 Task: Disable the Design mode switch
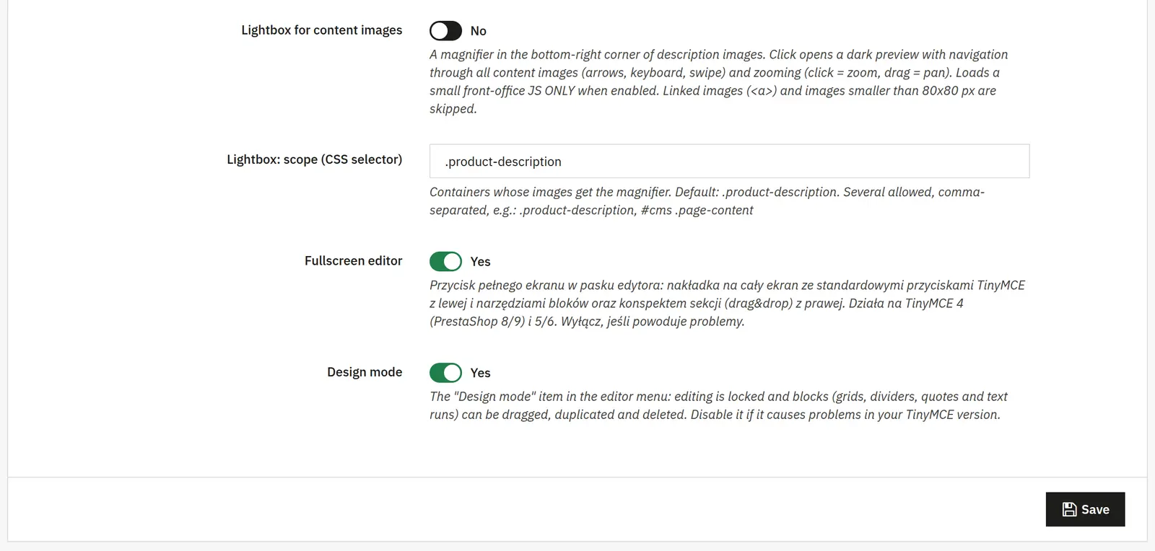pos(445,372)
